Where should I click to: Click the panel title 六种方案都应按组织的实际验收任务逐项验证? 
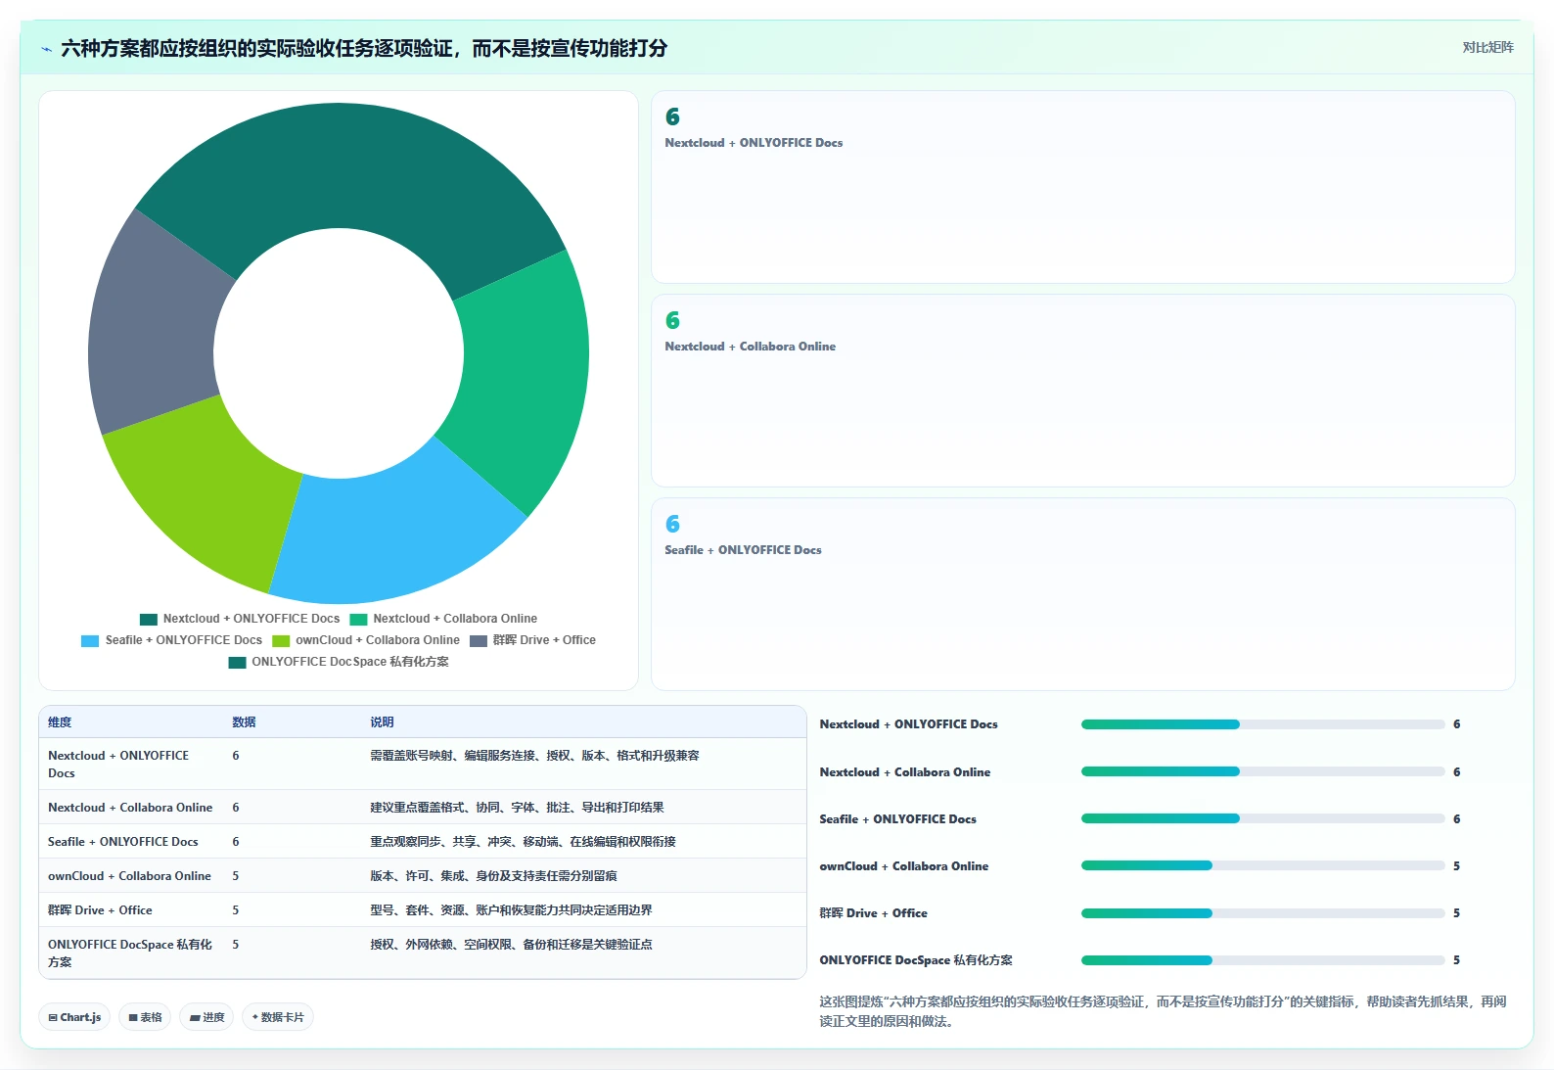[364, 48]
